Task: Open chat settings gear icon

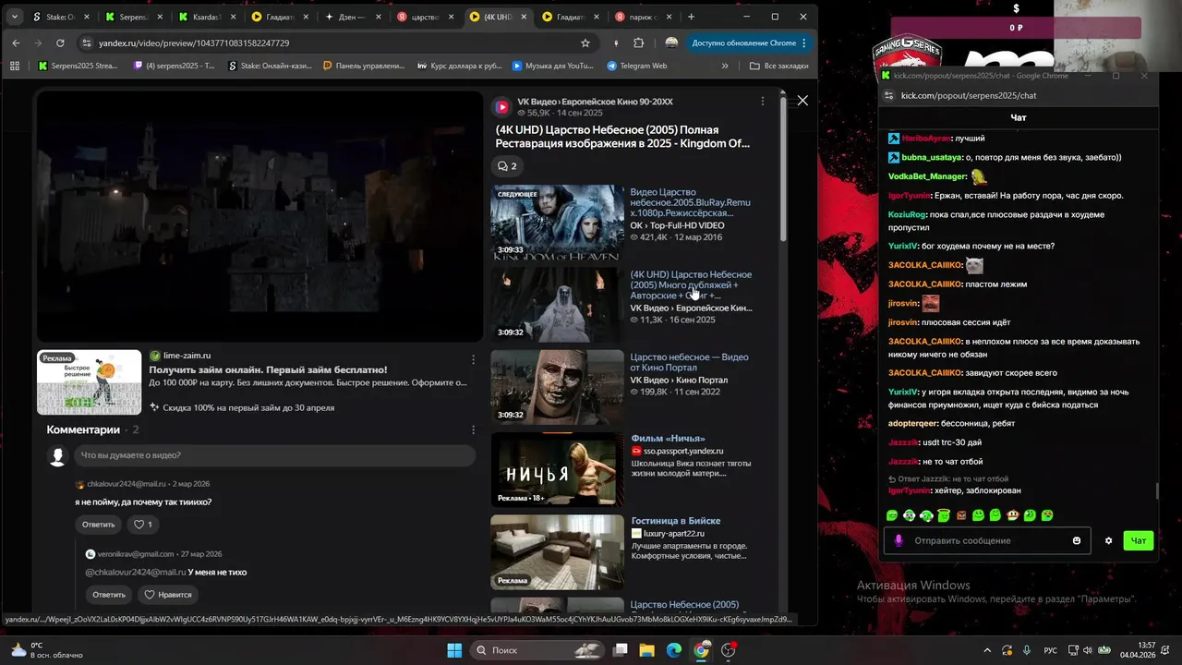Action: pyautogui.click(x=1108, y=540)
